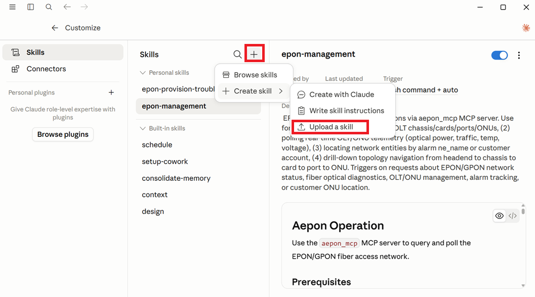Add a personal plugin with plus icon
The width and height of the screenshot is (535, 297).
[111, 92]
